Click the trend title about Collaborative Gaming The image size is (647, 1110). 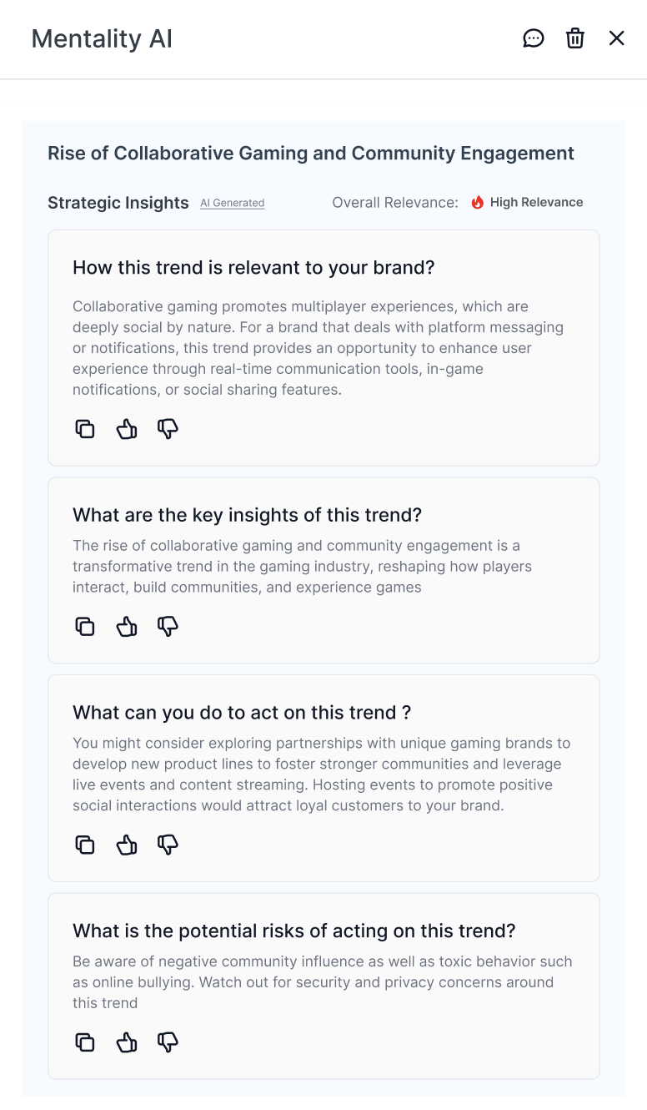[311, 154]
